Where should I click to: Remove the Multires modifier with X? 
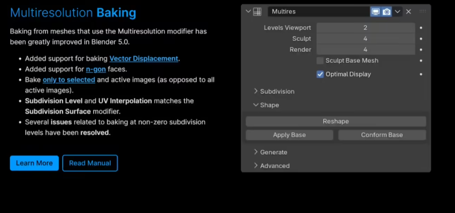pyautogui.click(x=409, y=12)
